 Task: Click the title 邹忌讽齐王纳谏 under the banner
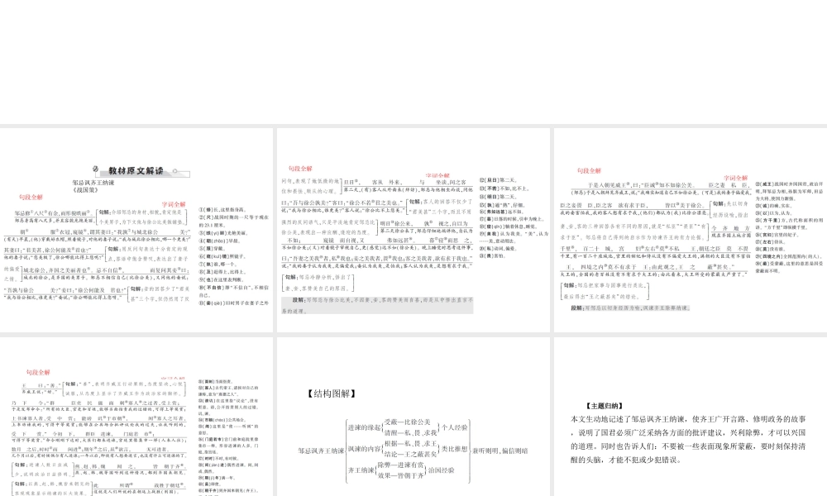(93, 183)
